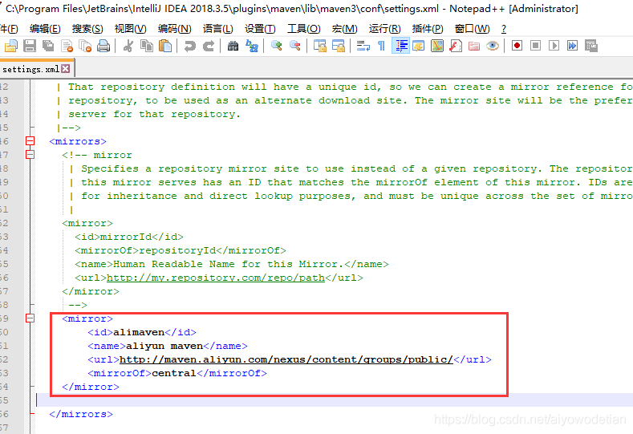Open the 编码(N) menu
The image size is (633, 434).
pyautogui.click(x=174, y=29)
